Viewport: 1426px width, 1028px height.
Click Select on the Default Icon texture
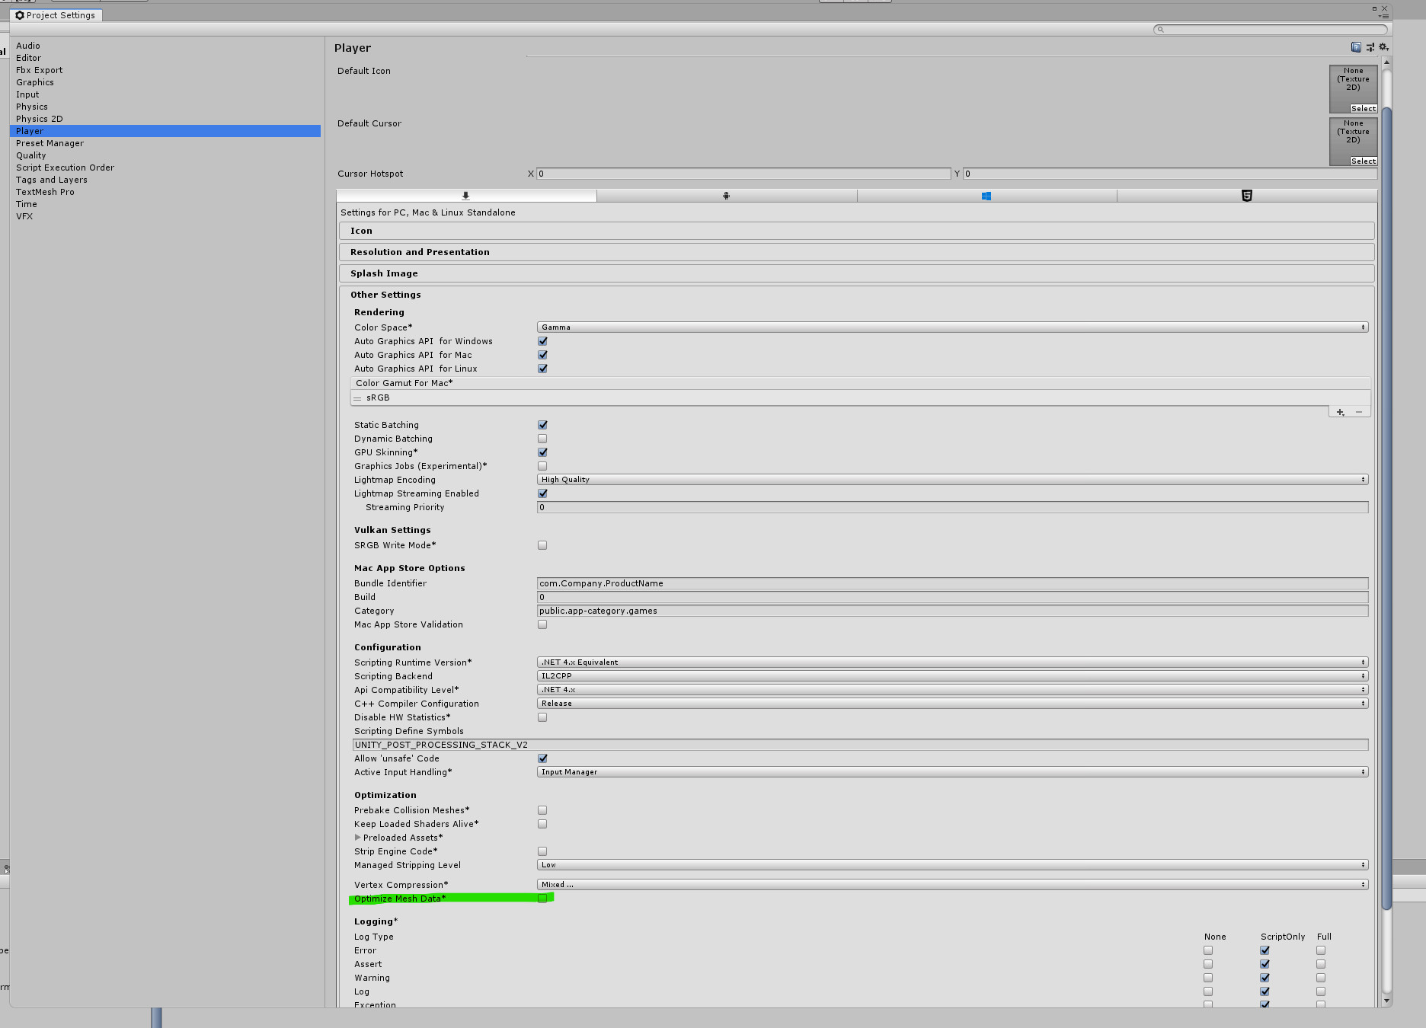pyautogui.click(x=1363, y=108)
